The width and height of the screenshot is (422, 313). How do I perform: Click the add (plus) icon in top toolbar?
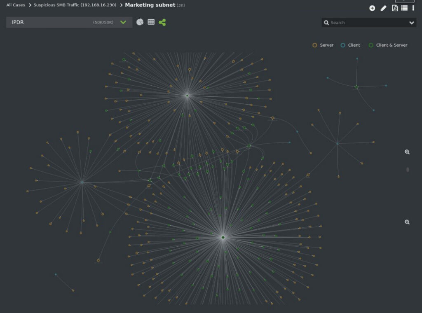[x=372, y=8]
